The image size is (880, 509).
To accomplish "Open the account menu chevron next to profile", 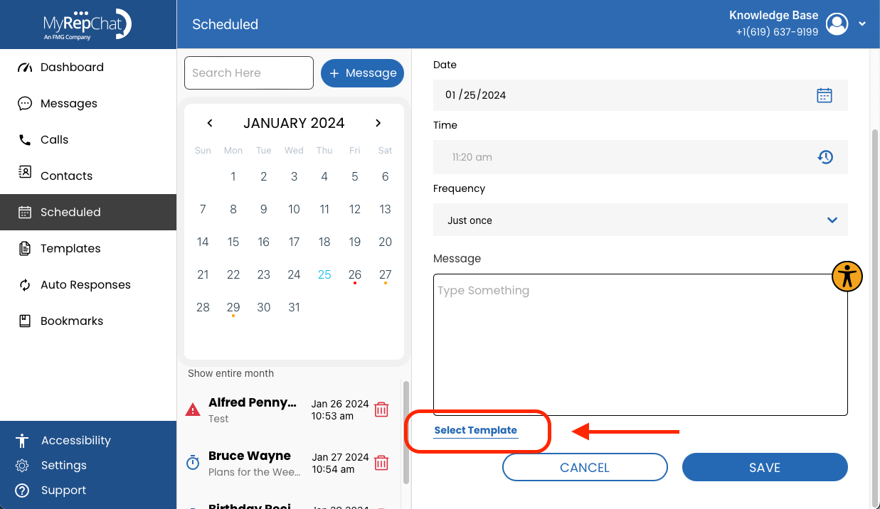I will [x=862, y=23].
